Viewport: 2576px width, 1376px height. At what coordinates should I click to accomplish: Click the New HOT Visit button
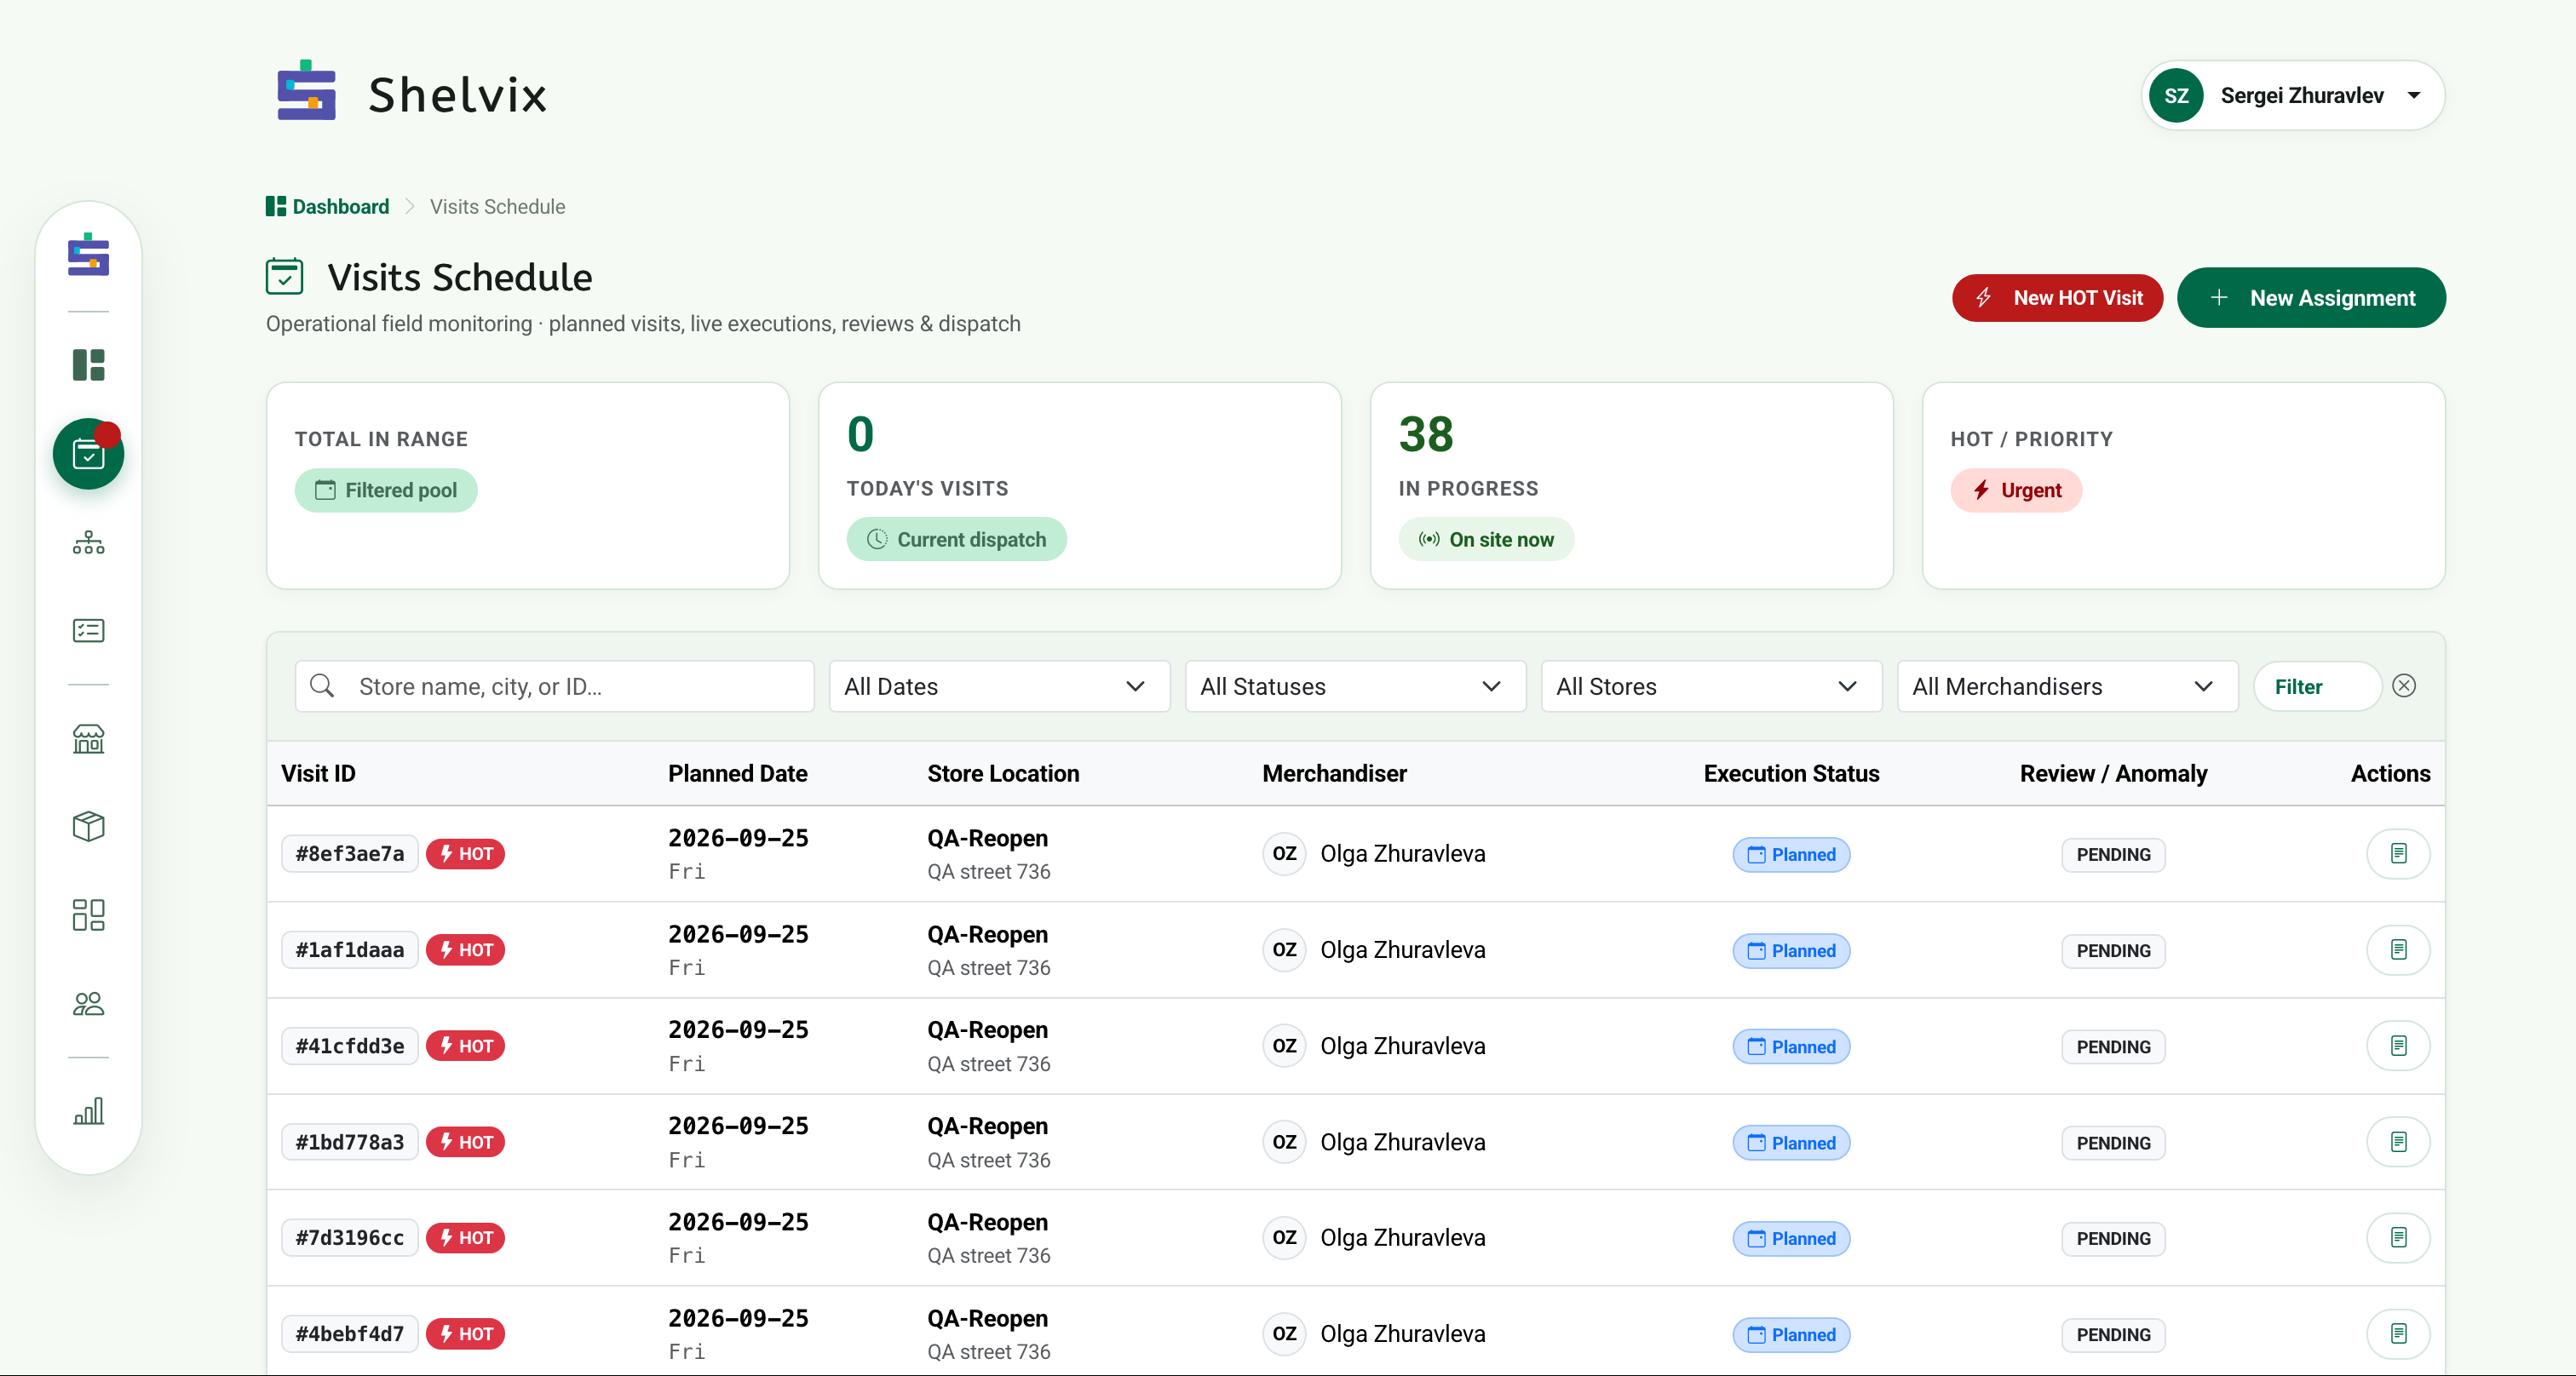(x=2057, y=298)
